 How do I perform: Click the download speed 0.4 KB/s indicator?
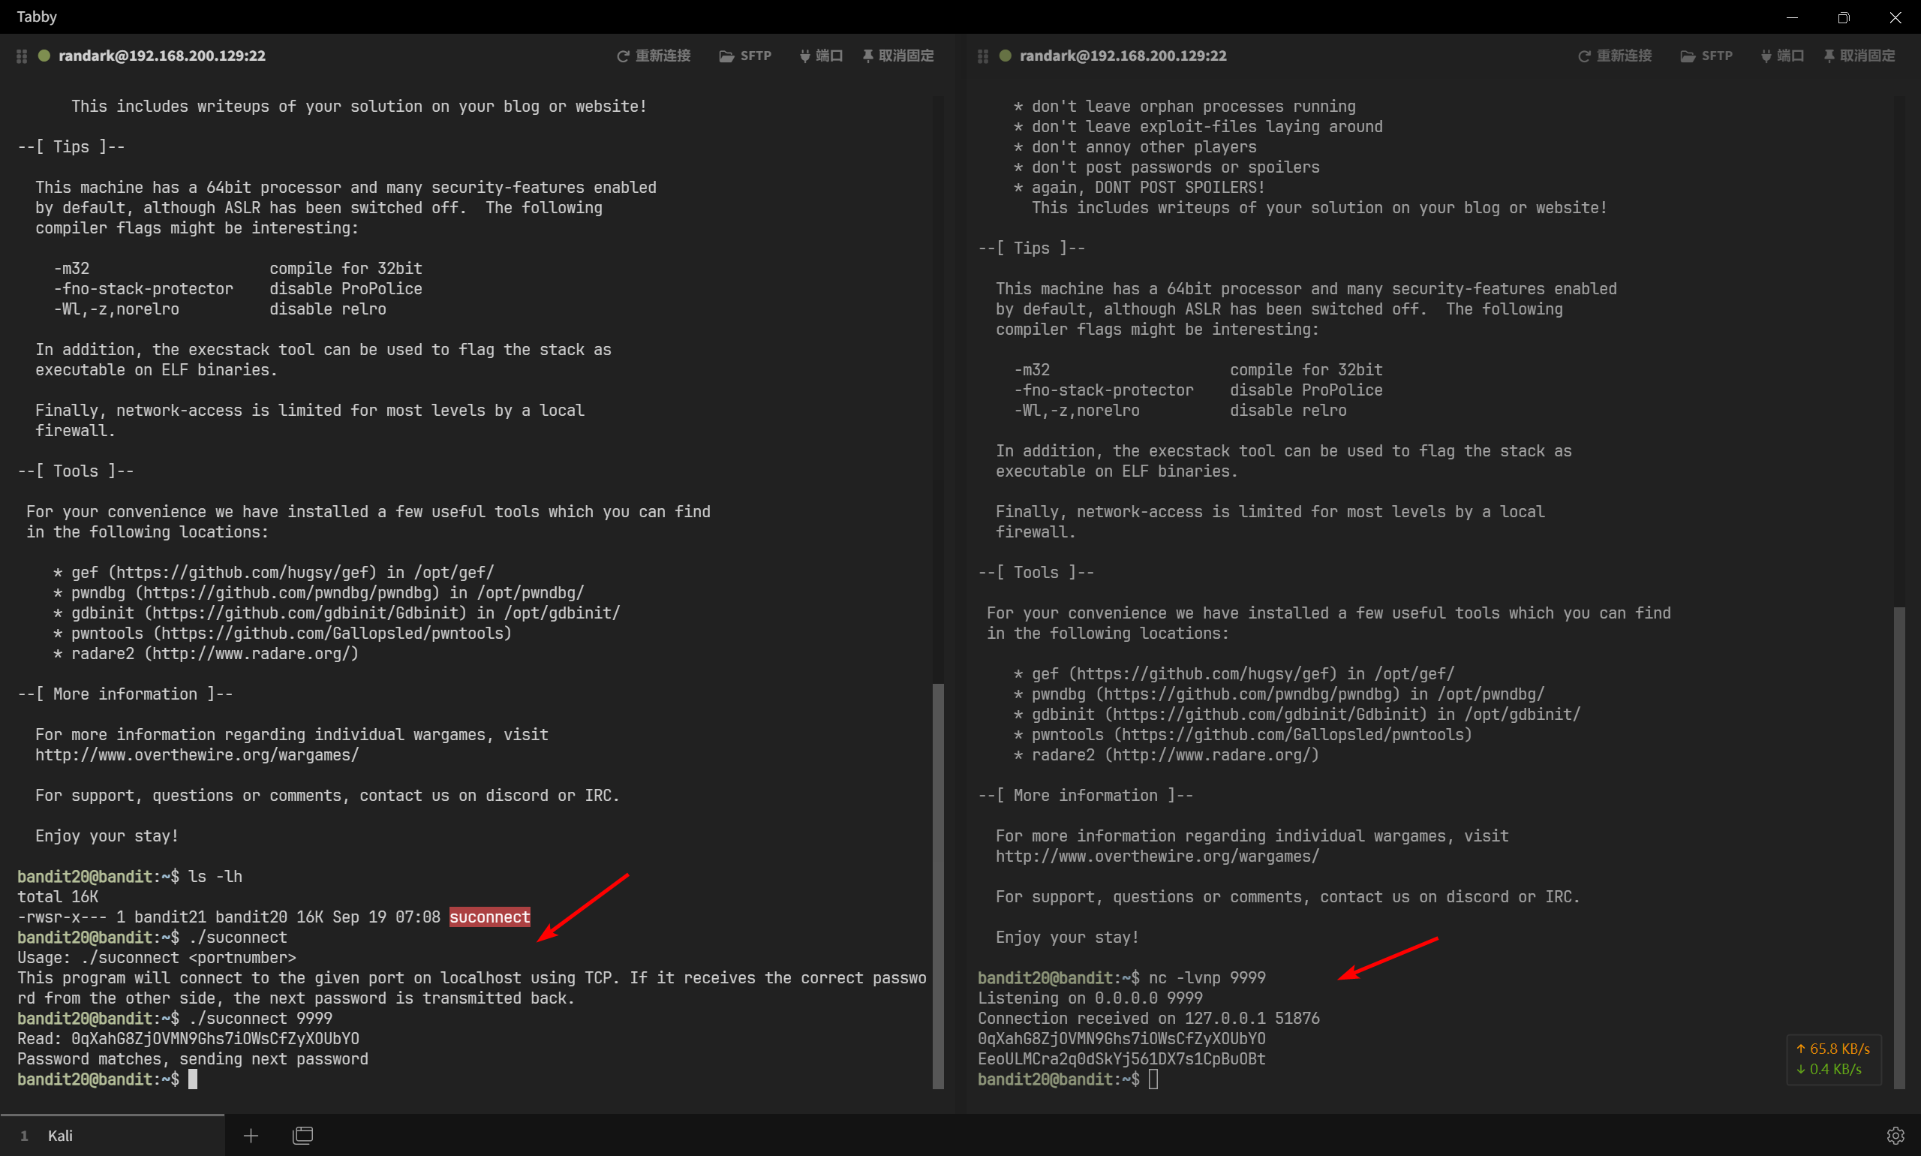pyautogui.click(x=1829, y=1069)
